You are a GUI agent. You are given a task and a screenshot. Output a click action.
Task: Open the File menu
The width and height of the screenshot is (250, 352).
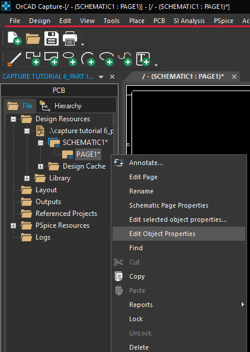click(15, 21)
